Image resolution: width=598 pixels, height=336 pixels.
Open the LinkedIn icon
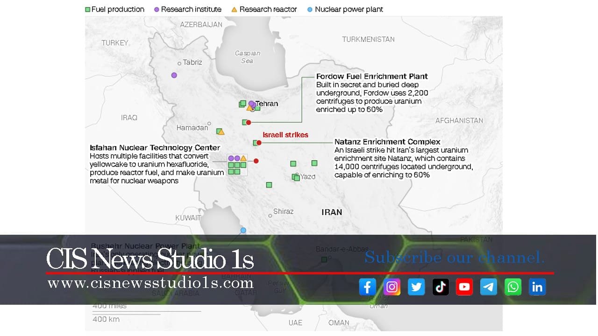[537, 287]
